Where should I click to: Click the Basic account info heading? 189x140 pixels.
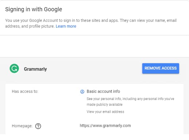point(103,91)
